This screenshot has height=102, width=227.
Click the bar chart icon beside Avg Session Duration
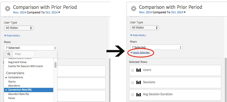(138, 94)
